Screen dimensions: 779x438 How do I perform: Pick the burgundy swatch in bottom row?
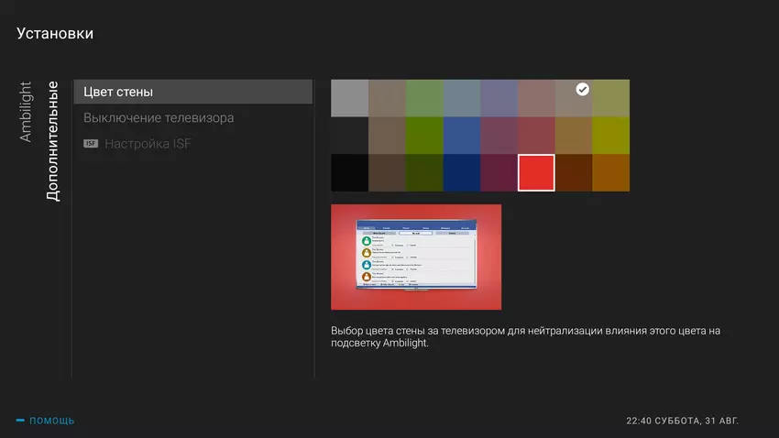(x=499, y=172)
